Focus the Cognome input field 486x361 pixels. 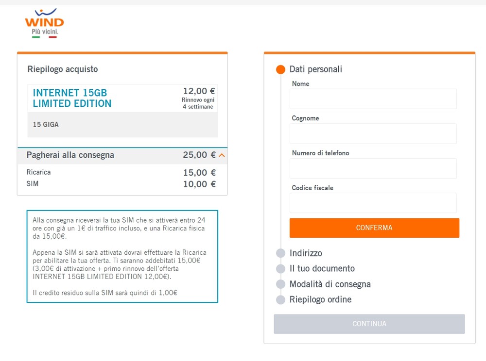pyautogui.click(x=373, y=133)
